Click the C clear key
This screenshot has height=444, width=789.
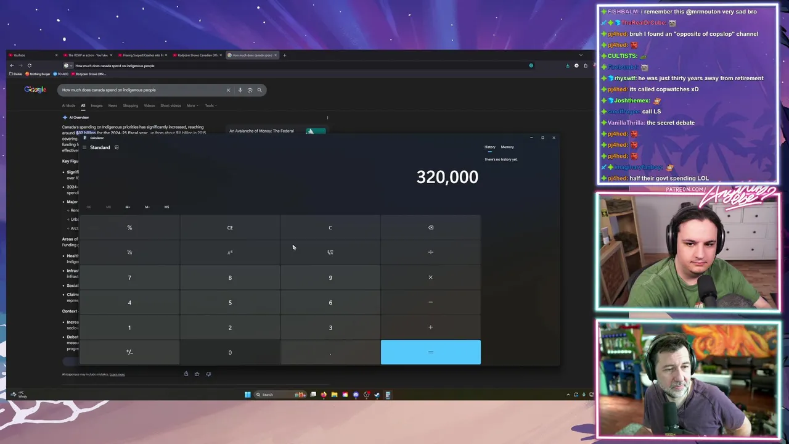point(330,228)
